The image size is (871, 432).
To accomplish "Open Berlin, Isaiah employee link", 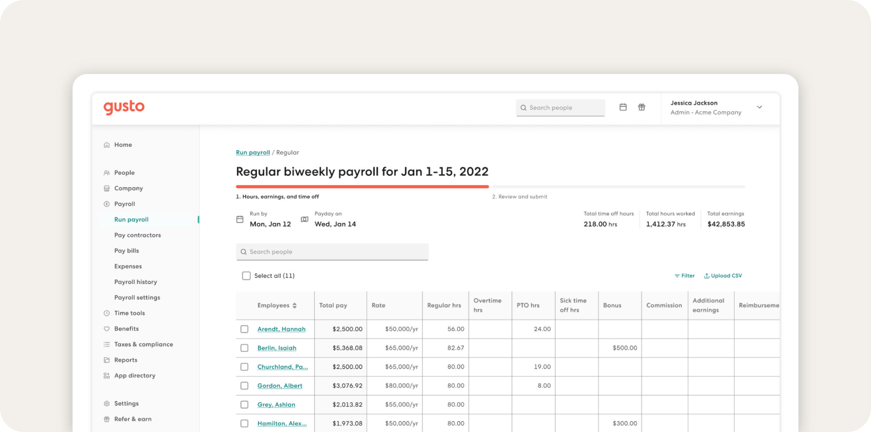I will tap(277, 348).
